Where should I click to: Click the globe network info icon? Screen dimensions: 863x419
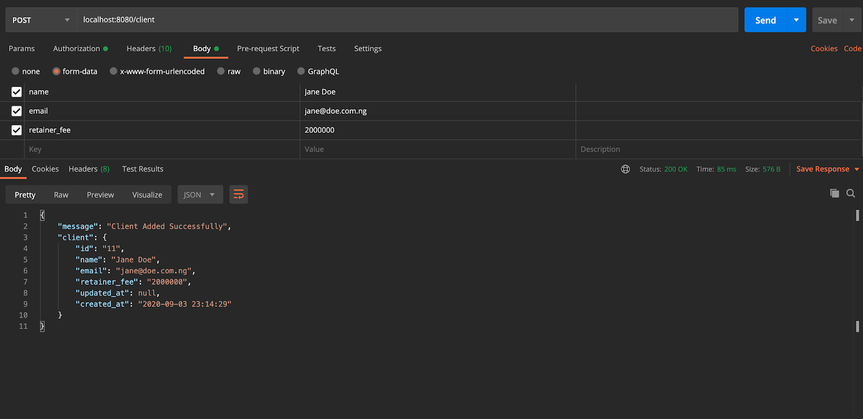625,169
